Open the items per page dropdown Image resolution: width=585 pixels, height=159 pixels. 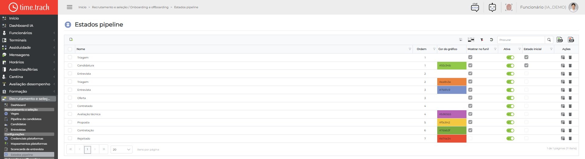click(x=121, y=149)
